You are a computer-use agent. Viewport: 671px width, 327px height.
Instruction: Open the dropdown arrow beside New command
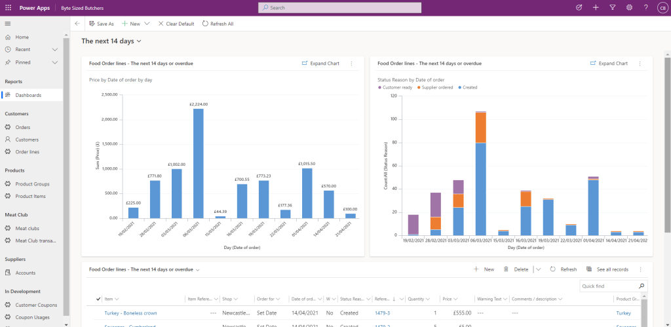point(147,24)
